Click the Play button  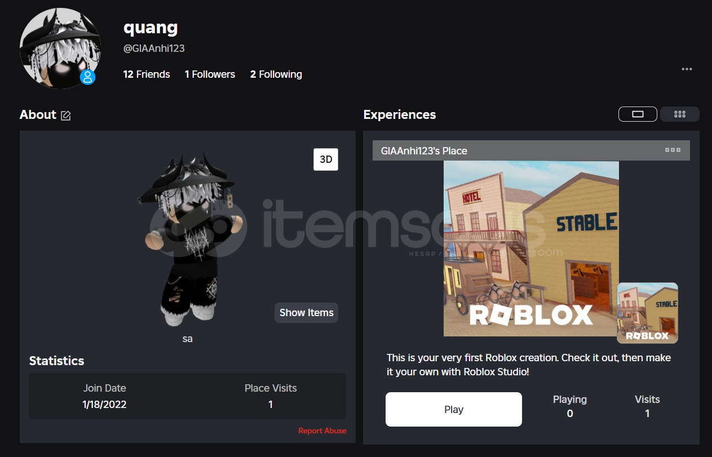tap(454, 410)
